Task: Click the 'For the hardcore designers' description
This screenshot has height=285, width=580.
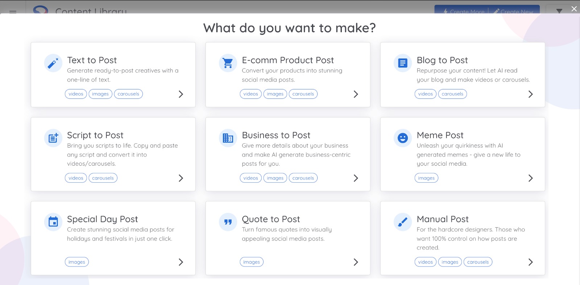Action: pos(471,239)
